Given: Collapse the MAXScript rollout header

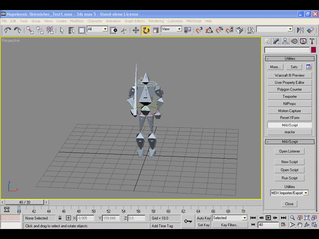Looking at the screenshot, I should pyautogui.click(x=290, y=141).
